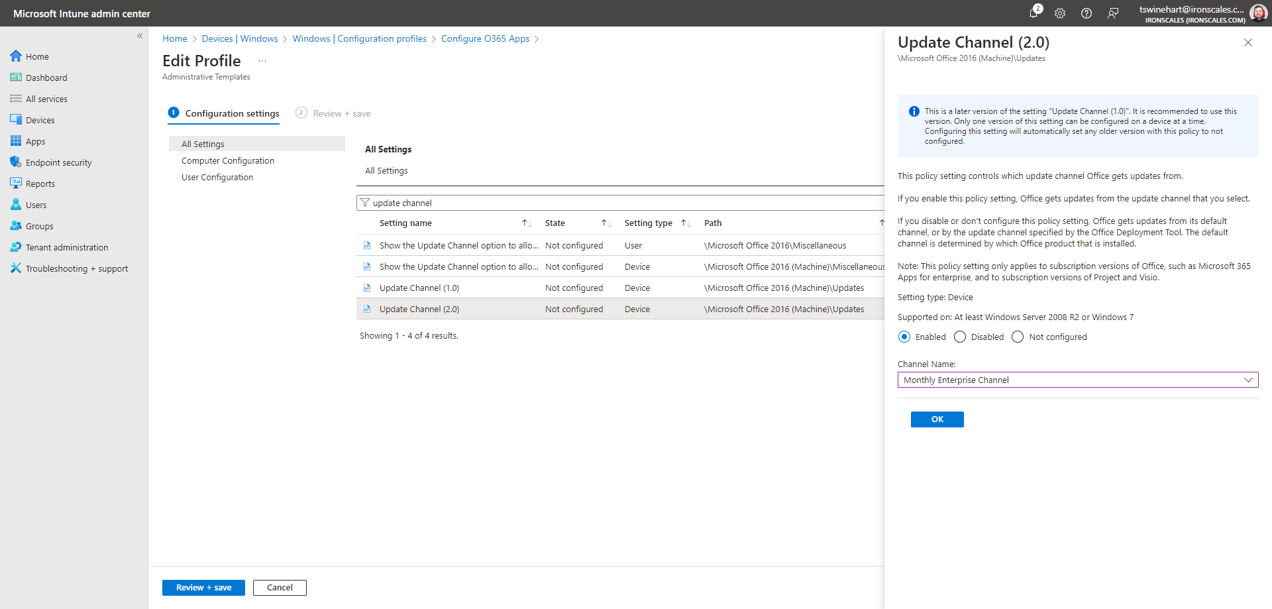
Task: Enable the Update Channel policy setting
Action: (x=904, y=337)
